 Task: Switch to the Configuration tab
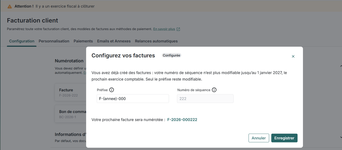22,41
